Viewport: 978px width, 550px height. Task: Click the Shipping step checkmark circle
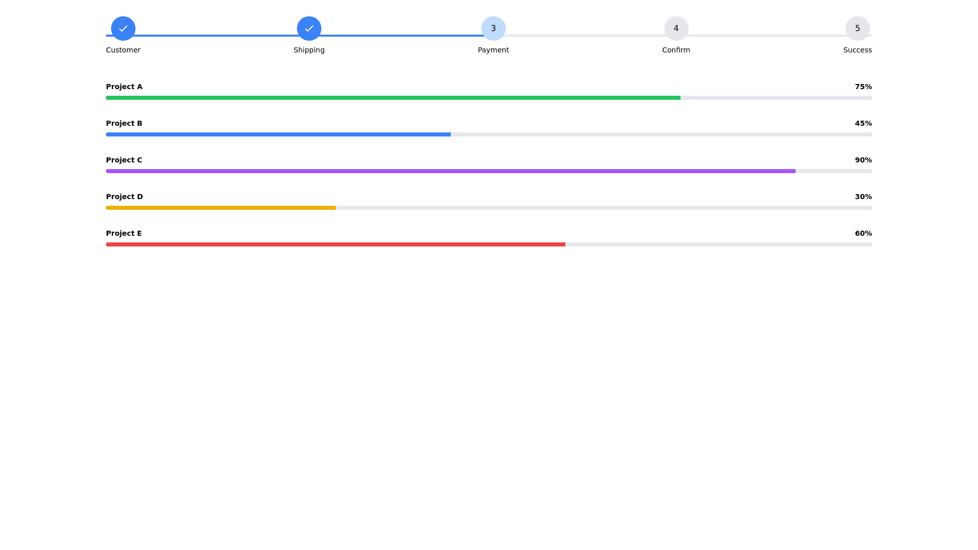click(309, 29)
